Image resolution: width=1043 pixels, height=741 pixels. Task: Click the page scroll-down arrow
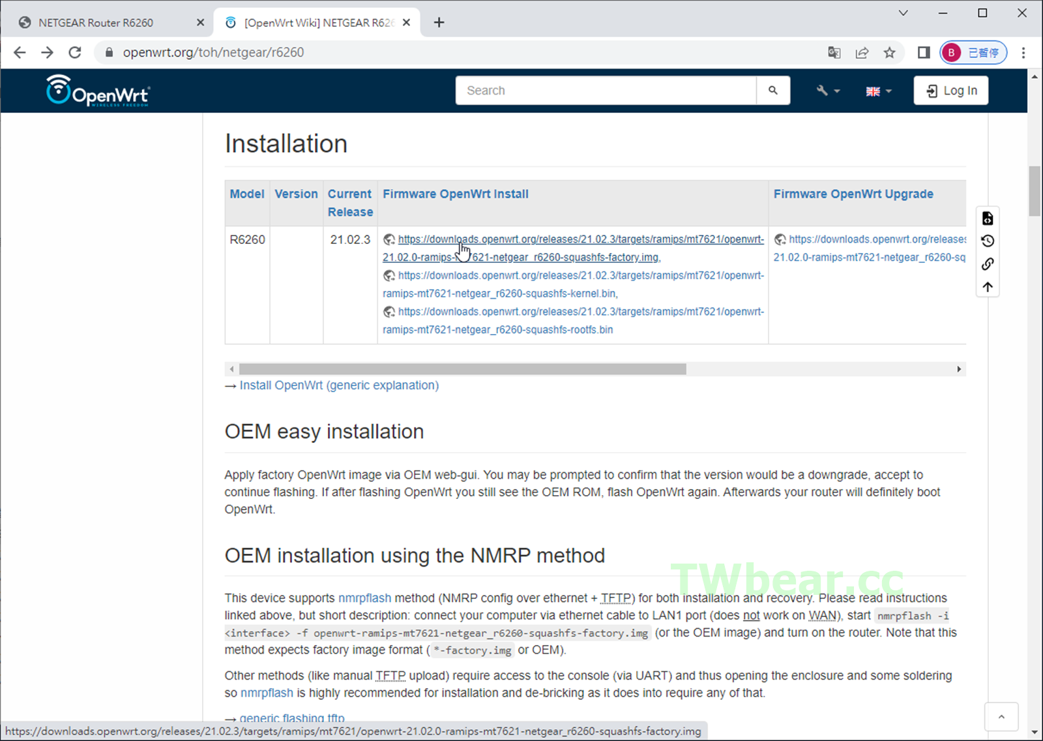coord(1035,733)
